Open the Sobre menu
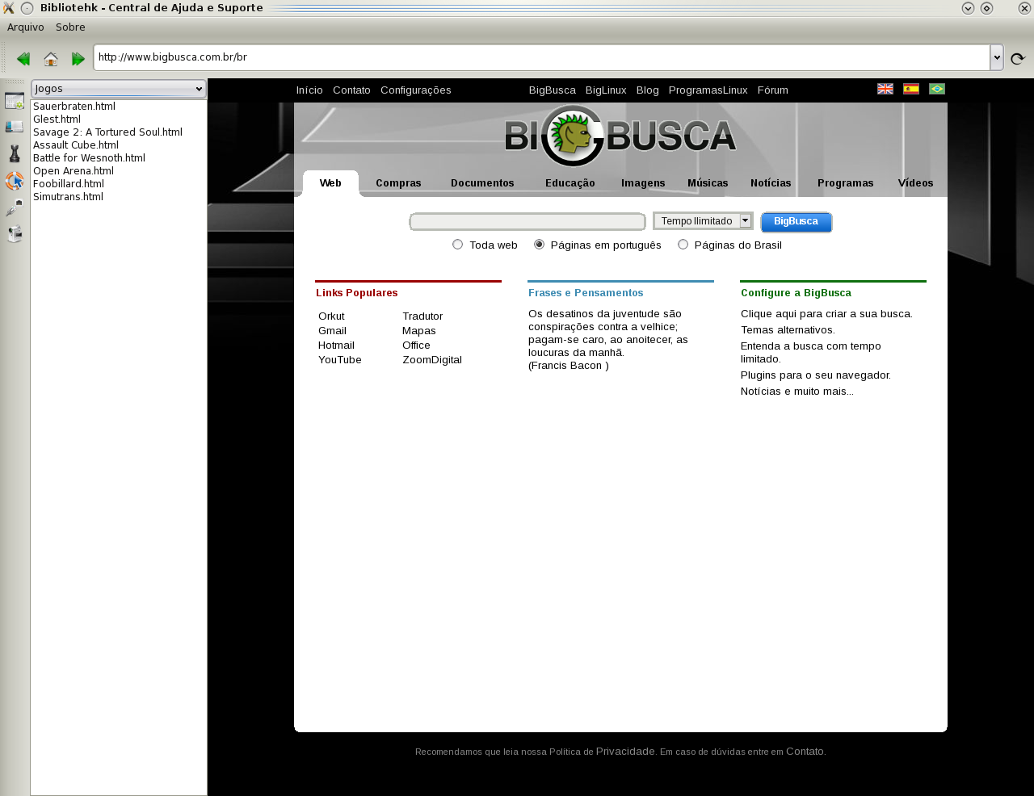The image size is (1034, 796). (x=70, y=27)
